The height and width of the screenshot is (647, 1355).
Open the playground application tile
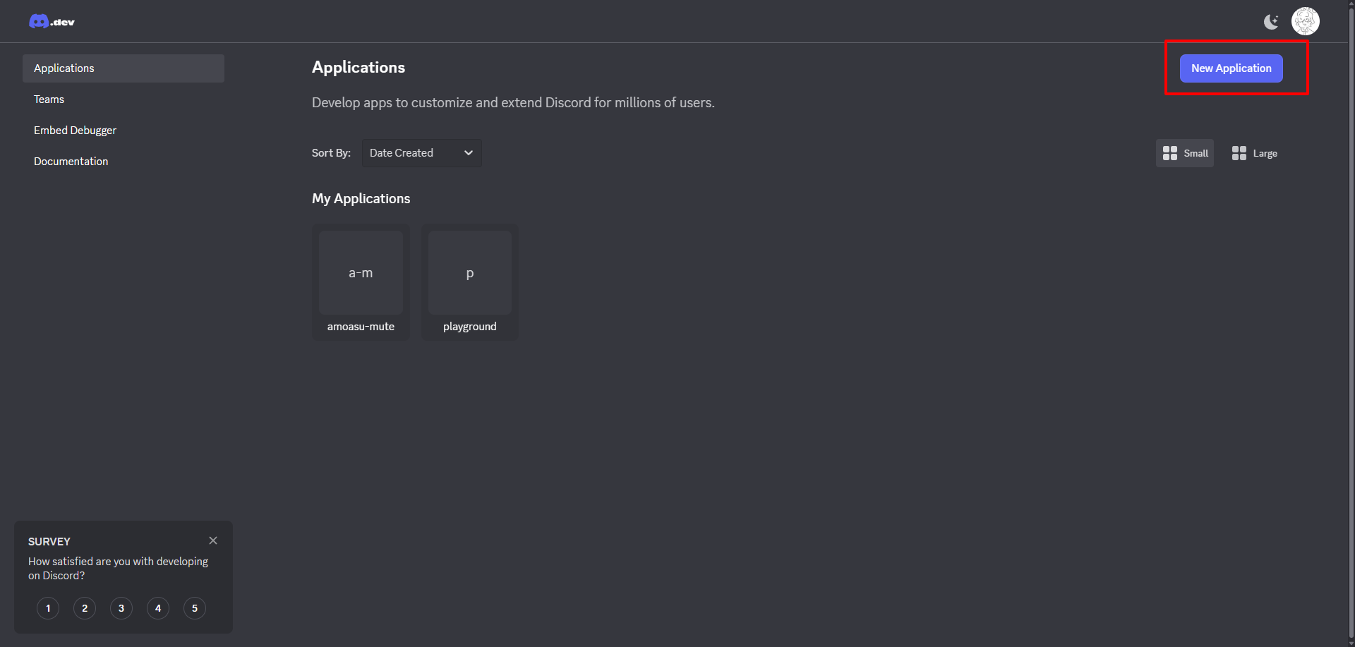470,282
